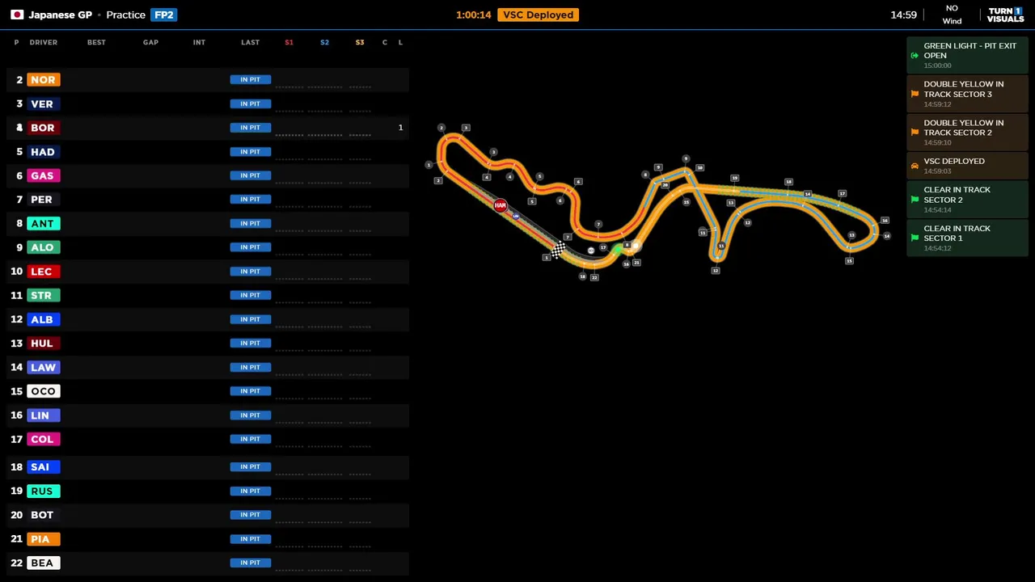
Task: Select the COL driver tag
Action: coord(43,439)
